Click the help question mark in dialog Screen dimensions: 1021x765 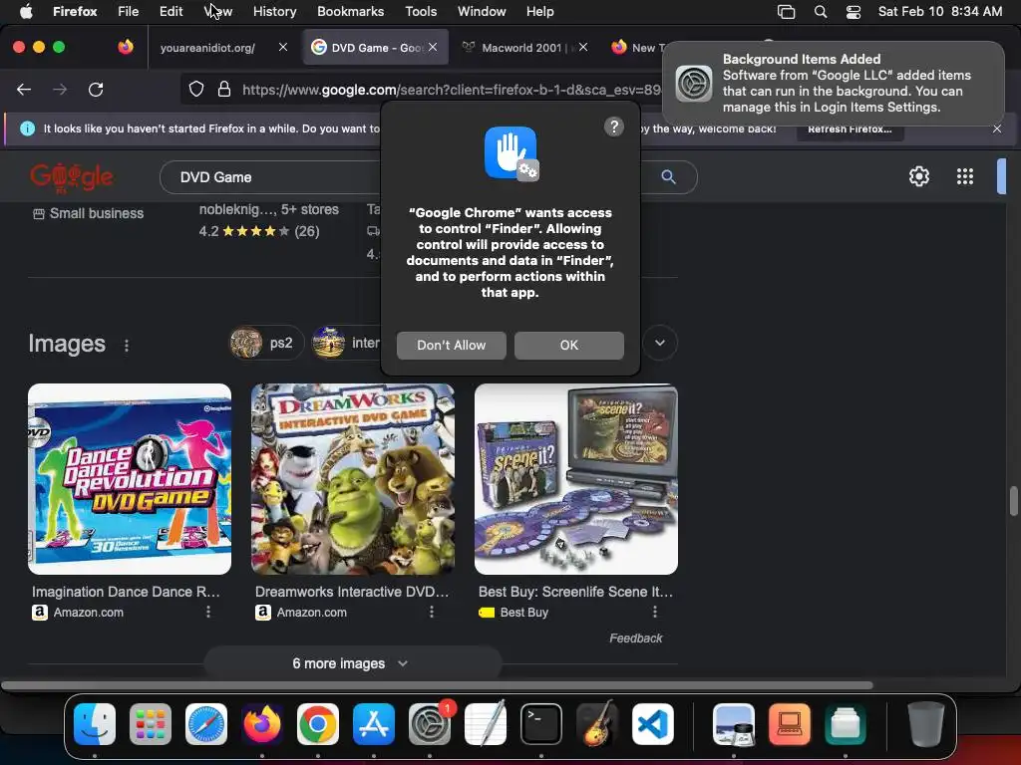pyautogui.click(x=614, y=127)
